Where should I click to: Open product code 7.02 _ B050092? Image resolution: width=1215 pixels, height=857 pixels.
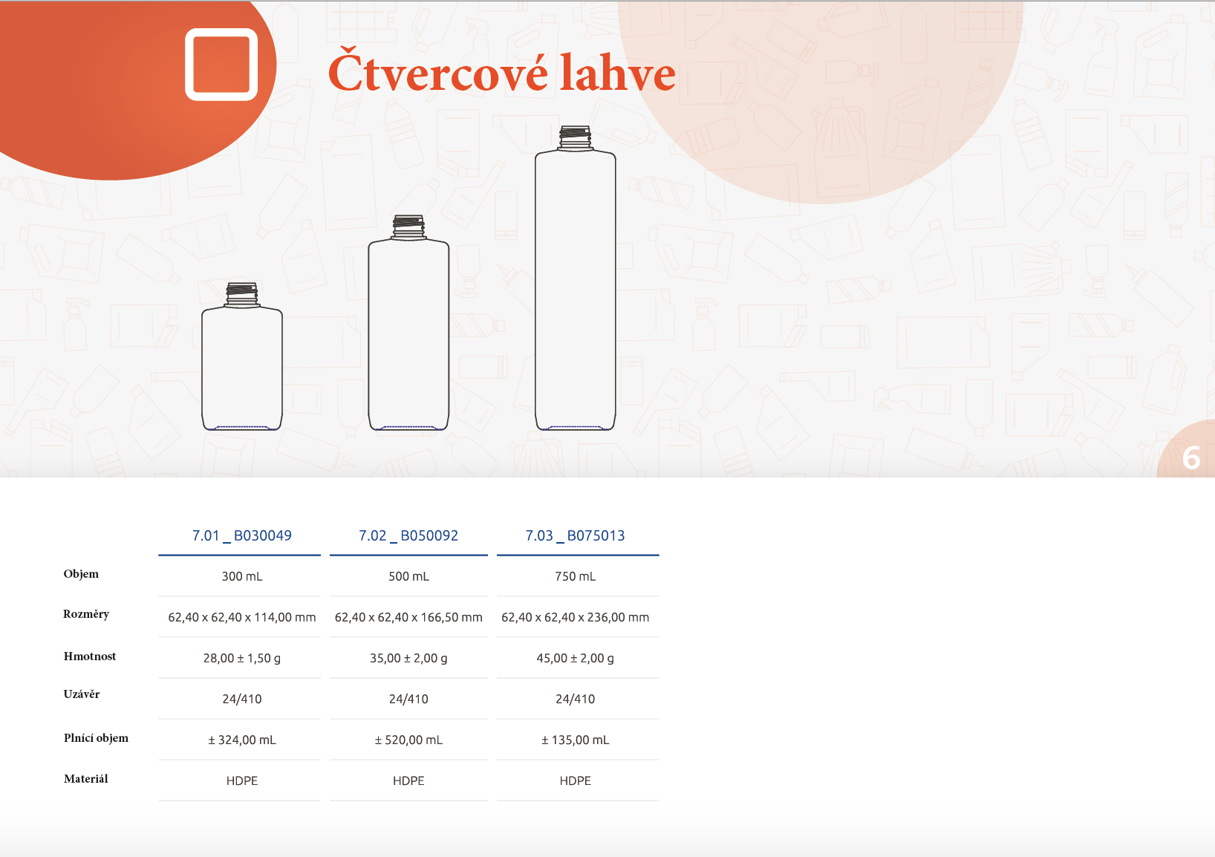pyautogui.click(x=408, y=535)
